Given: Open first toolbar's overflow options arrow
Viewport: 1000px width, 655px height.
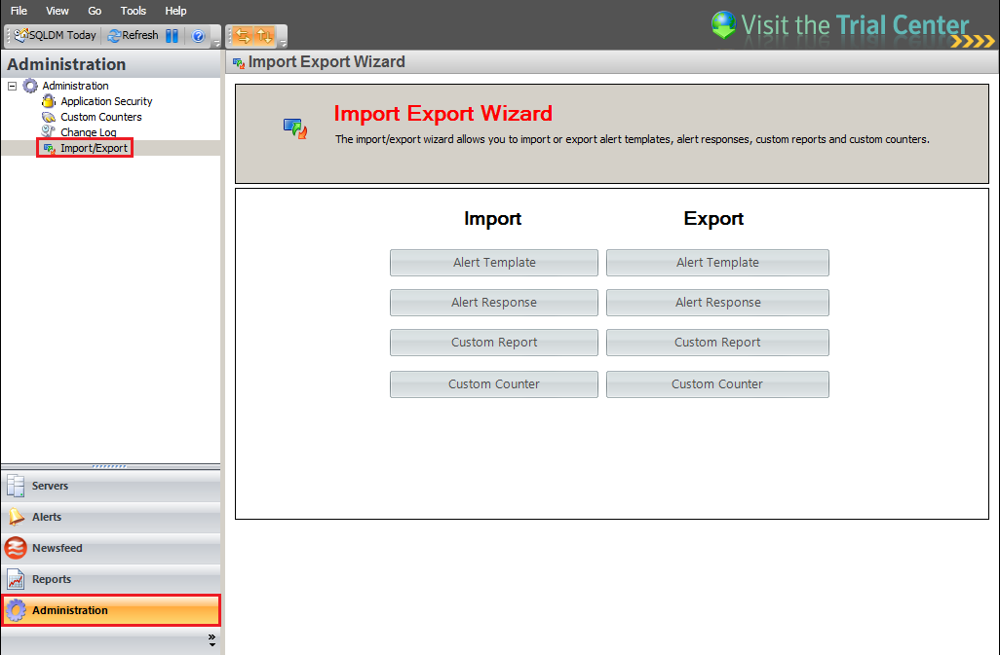Looking at the screenshot, I should [216, 43].
